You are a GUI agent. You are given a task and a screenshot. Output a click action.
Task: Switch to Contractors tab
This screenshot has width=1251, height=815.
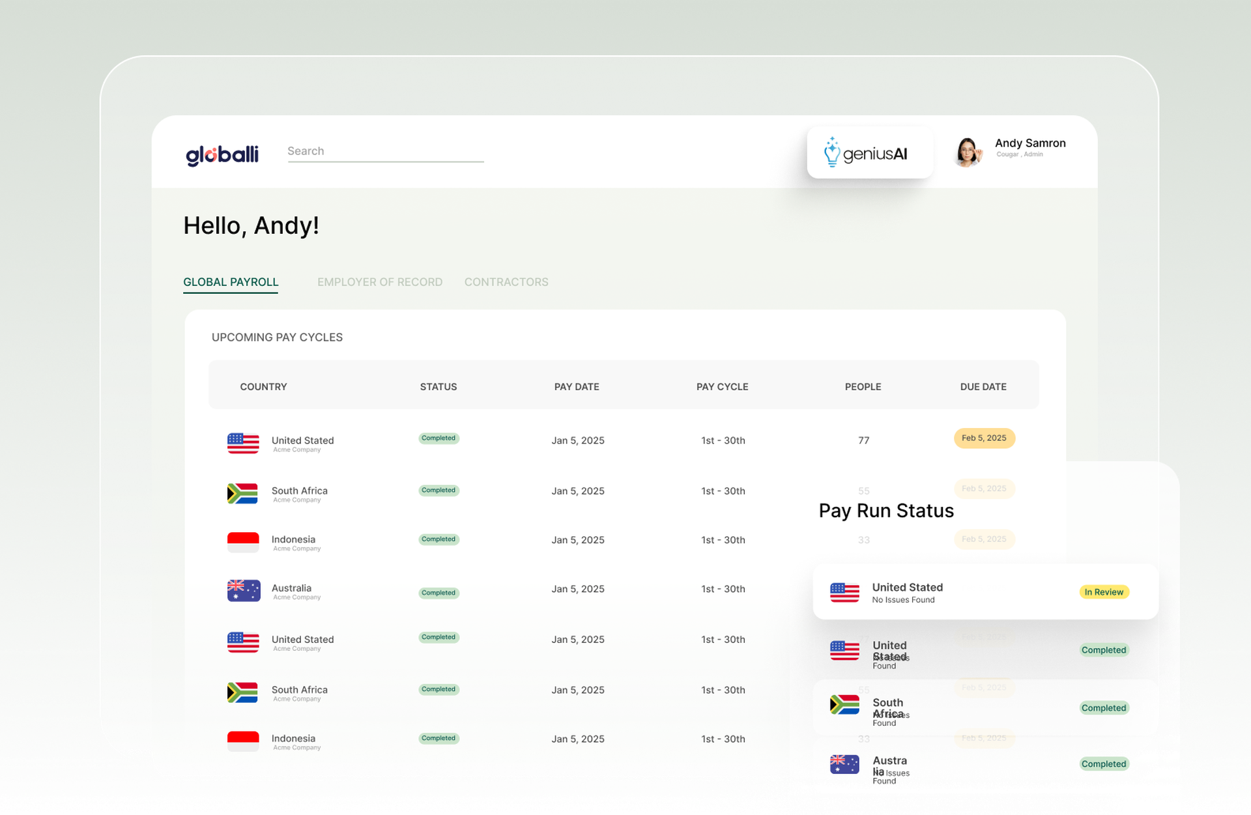click(506, 282)
